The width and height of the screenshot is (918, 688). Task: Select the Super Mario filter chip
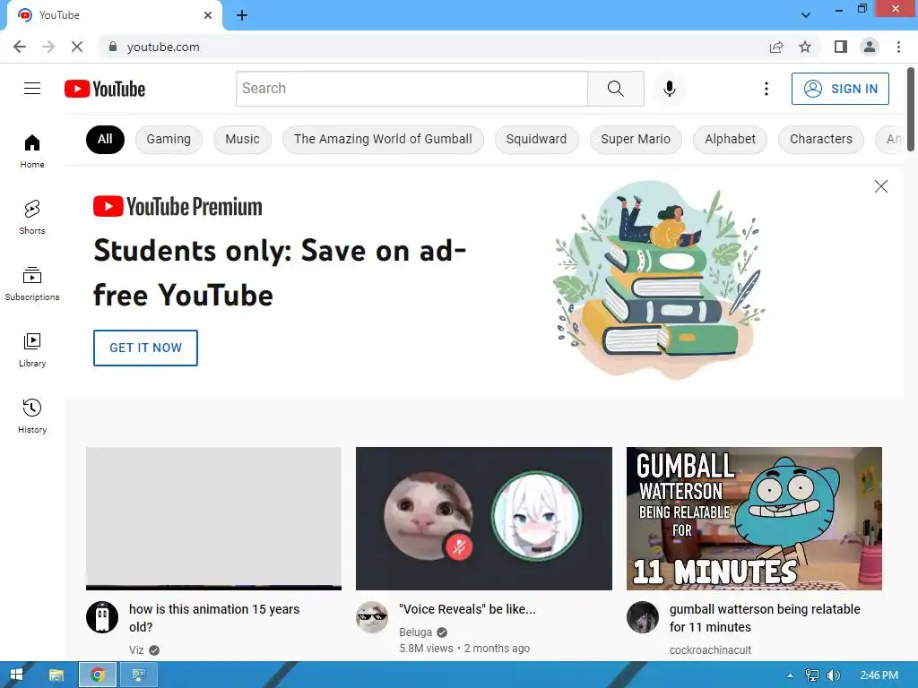(636, 139)
